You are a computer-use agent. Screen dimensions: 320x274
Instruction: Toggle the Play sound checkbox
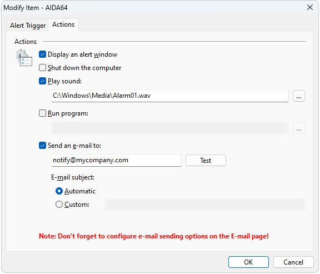pyautogui.click(x=42, y=81)
